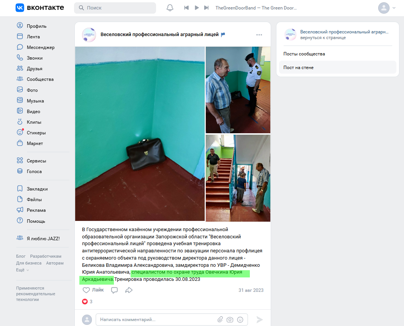404x326 pixels.
Task: Skip to the next track
Action: (206, 7)
